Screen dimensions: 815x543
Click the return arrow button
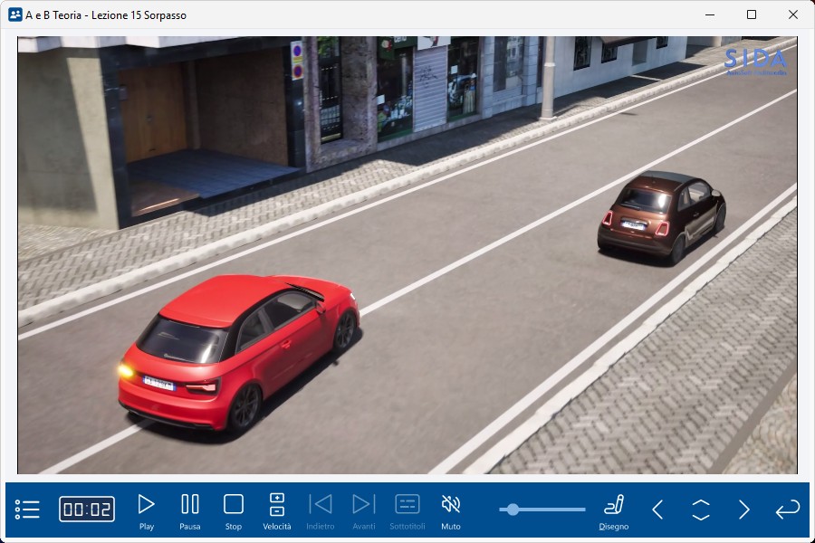point(787,510)
